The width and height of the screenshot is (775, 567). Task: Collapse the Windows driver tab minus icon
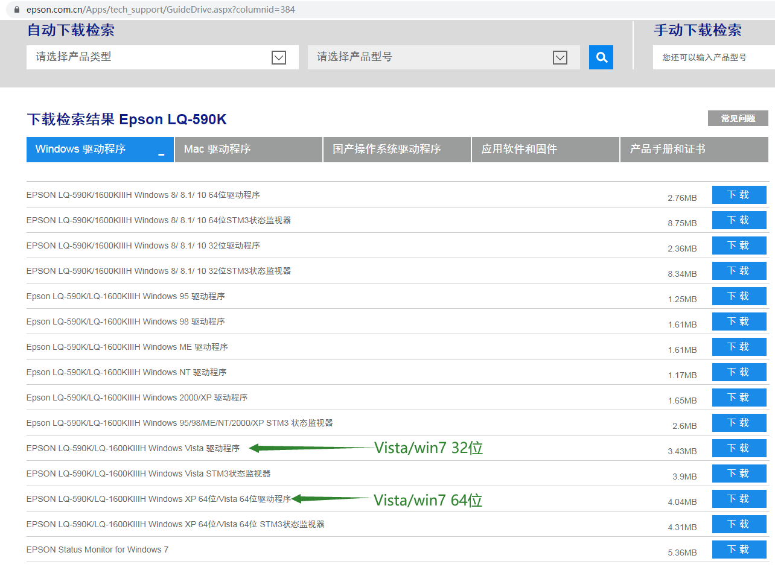[x=161, y=155]
